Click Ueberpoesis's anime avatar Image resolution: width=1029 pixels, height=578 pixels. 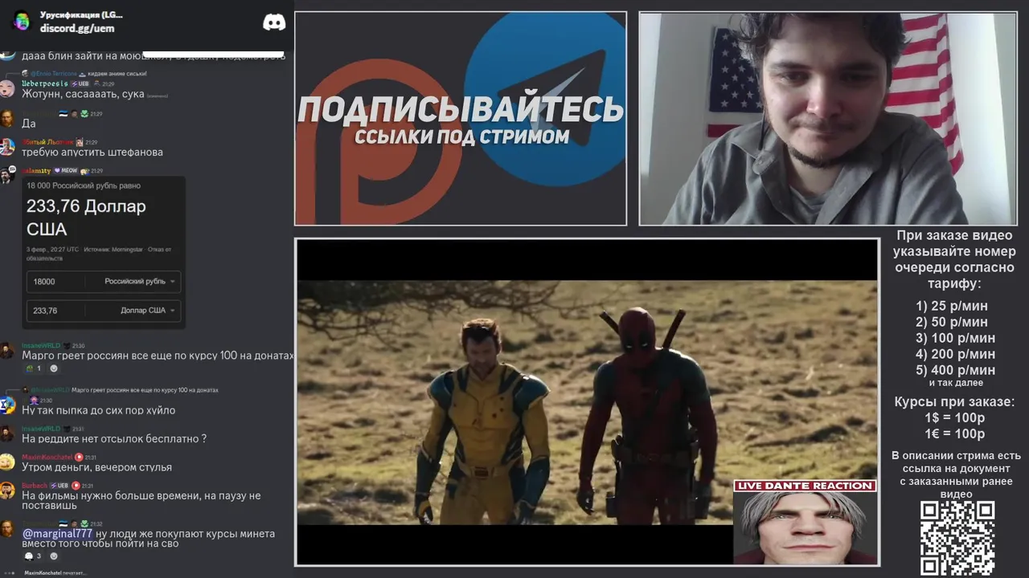click(7, 88)
